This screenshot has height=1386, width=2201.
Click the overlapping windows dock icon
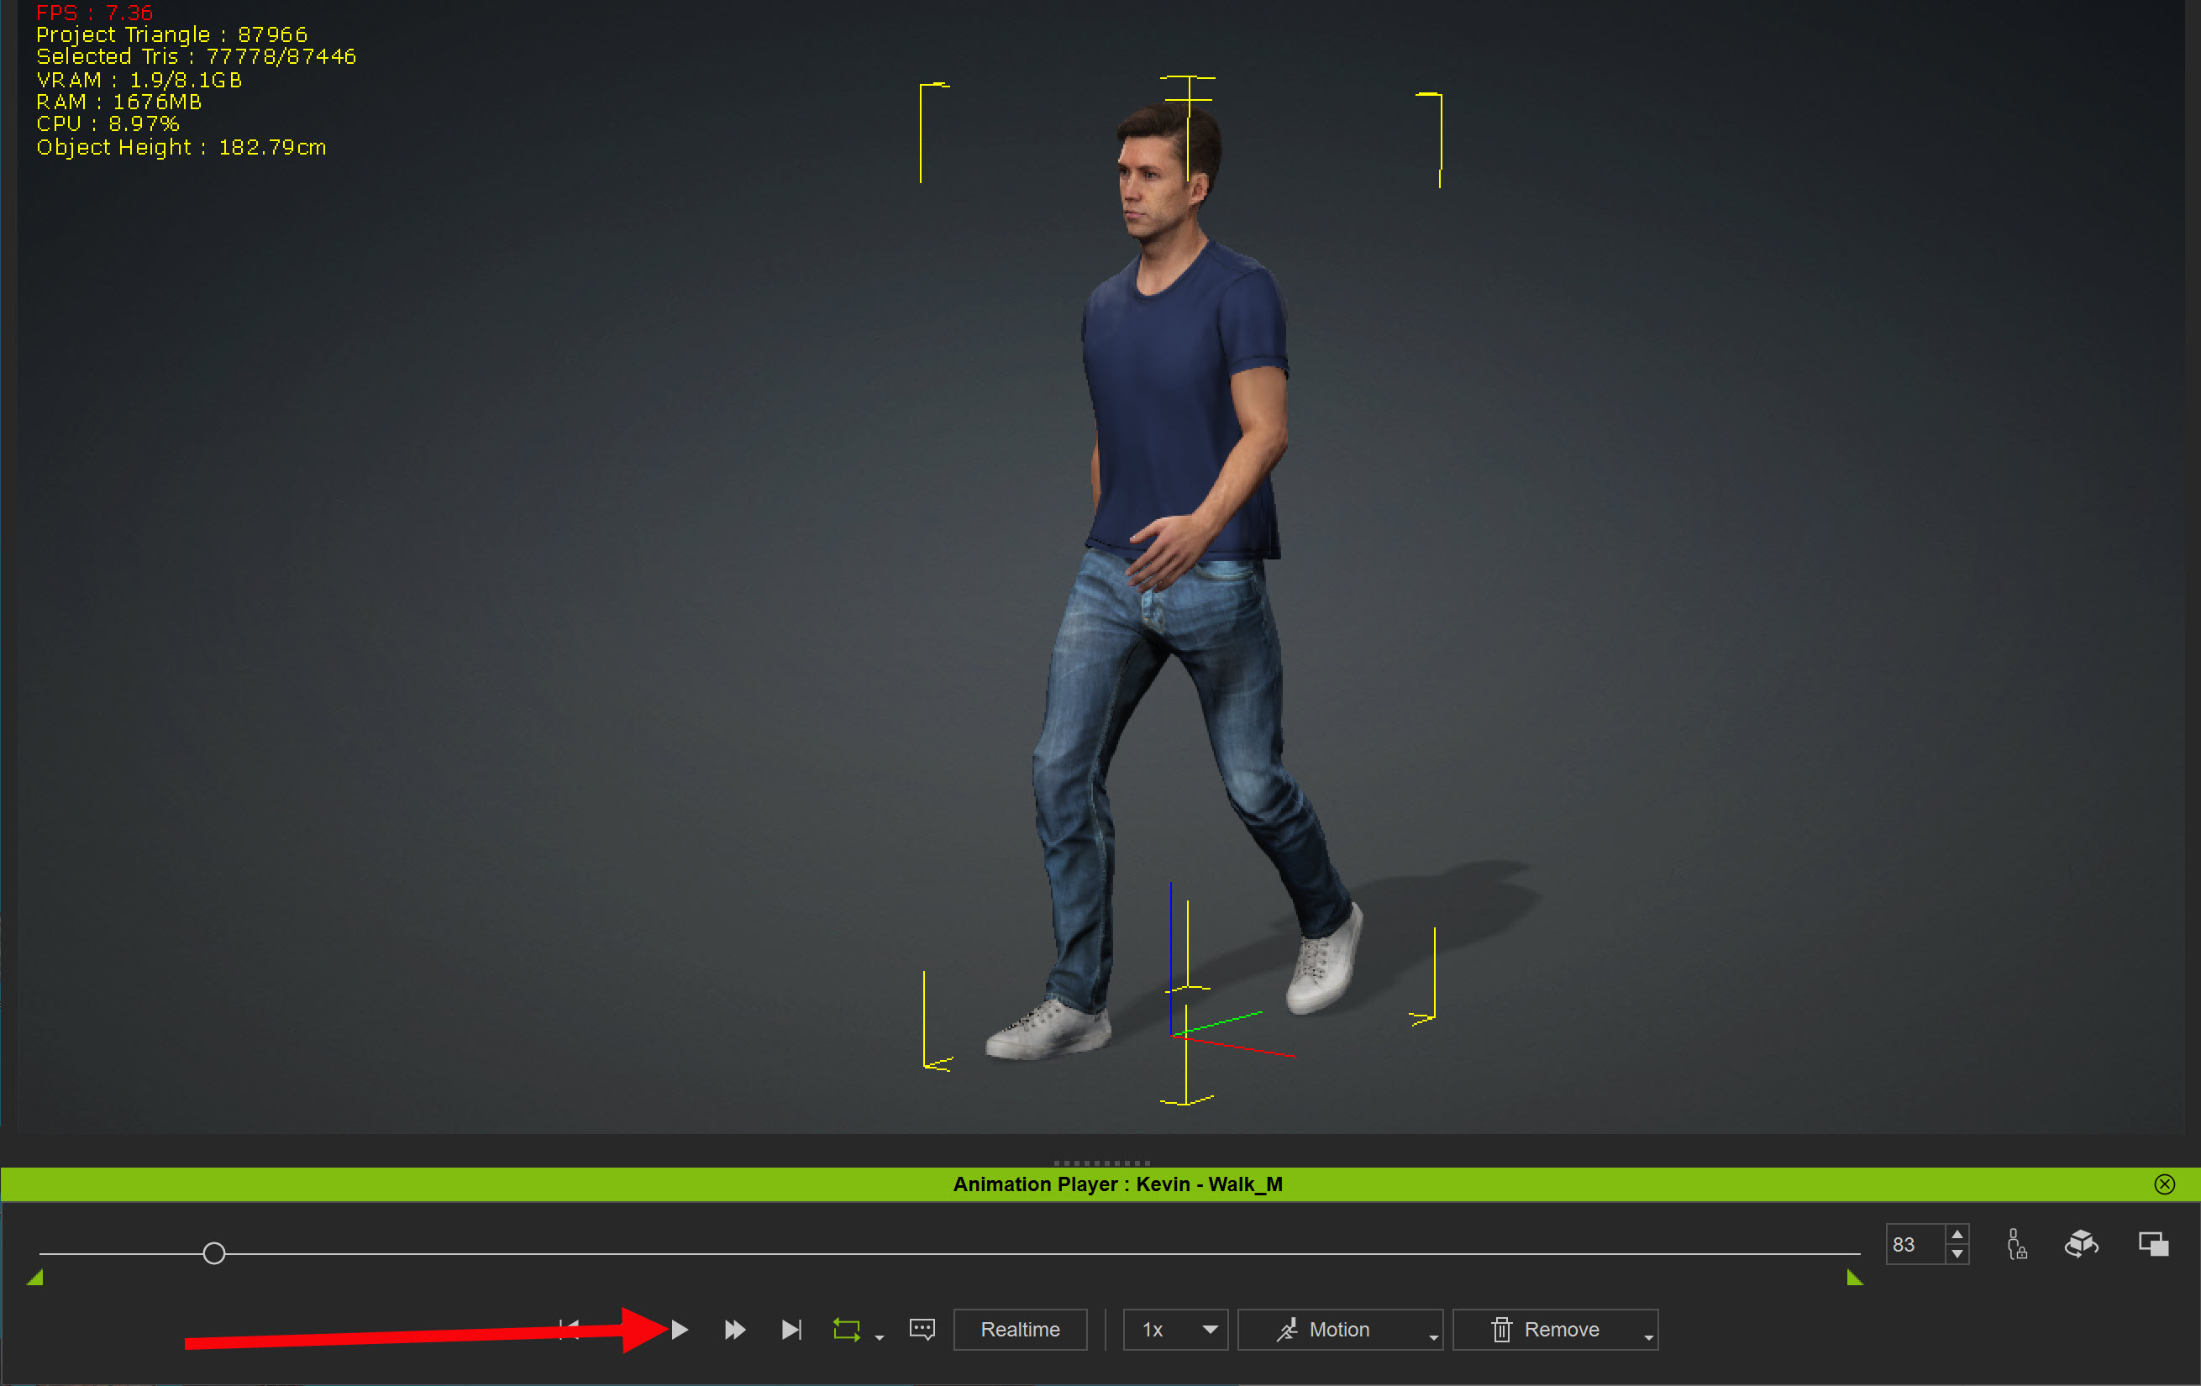pos(2152,1244)
